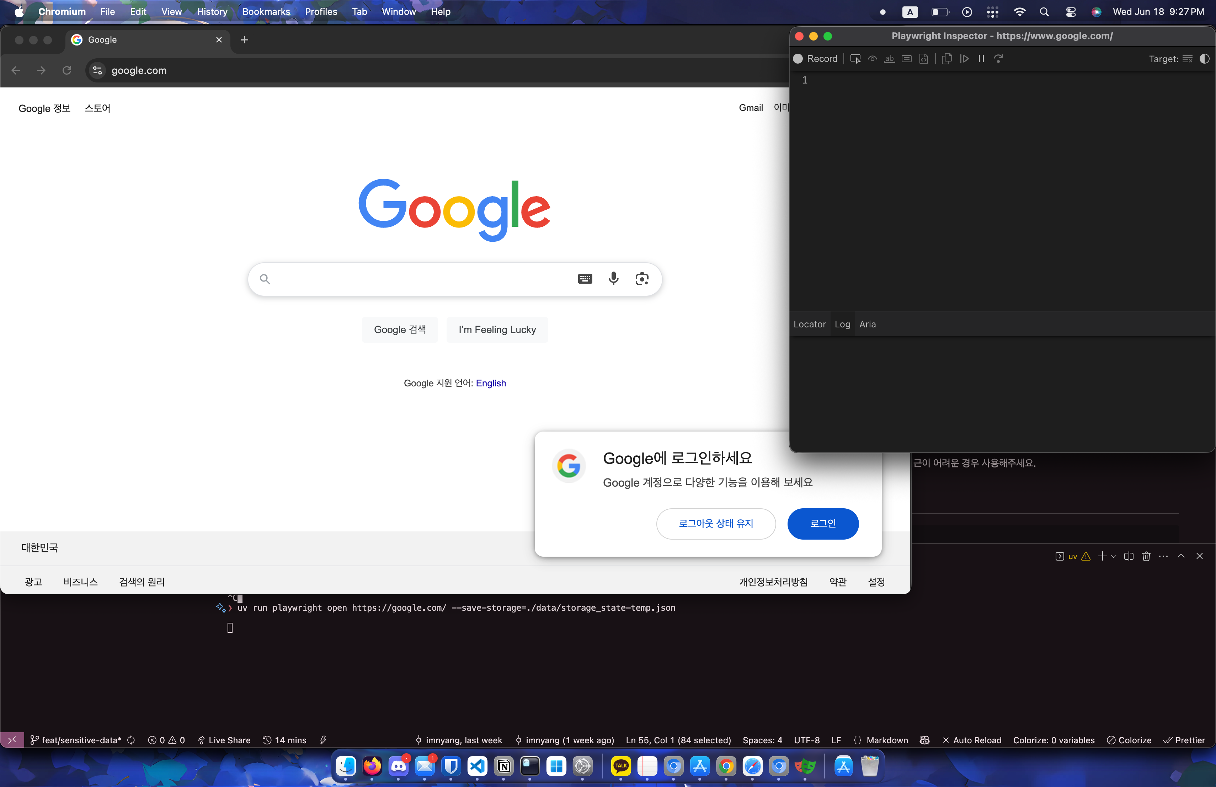The height and width of the screenshot is (787, 1216).
Task: Open the Locator tab
Action: click(x=809, y=324)
